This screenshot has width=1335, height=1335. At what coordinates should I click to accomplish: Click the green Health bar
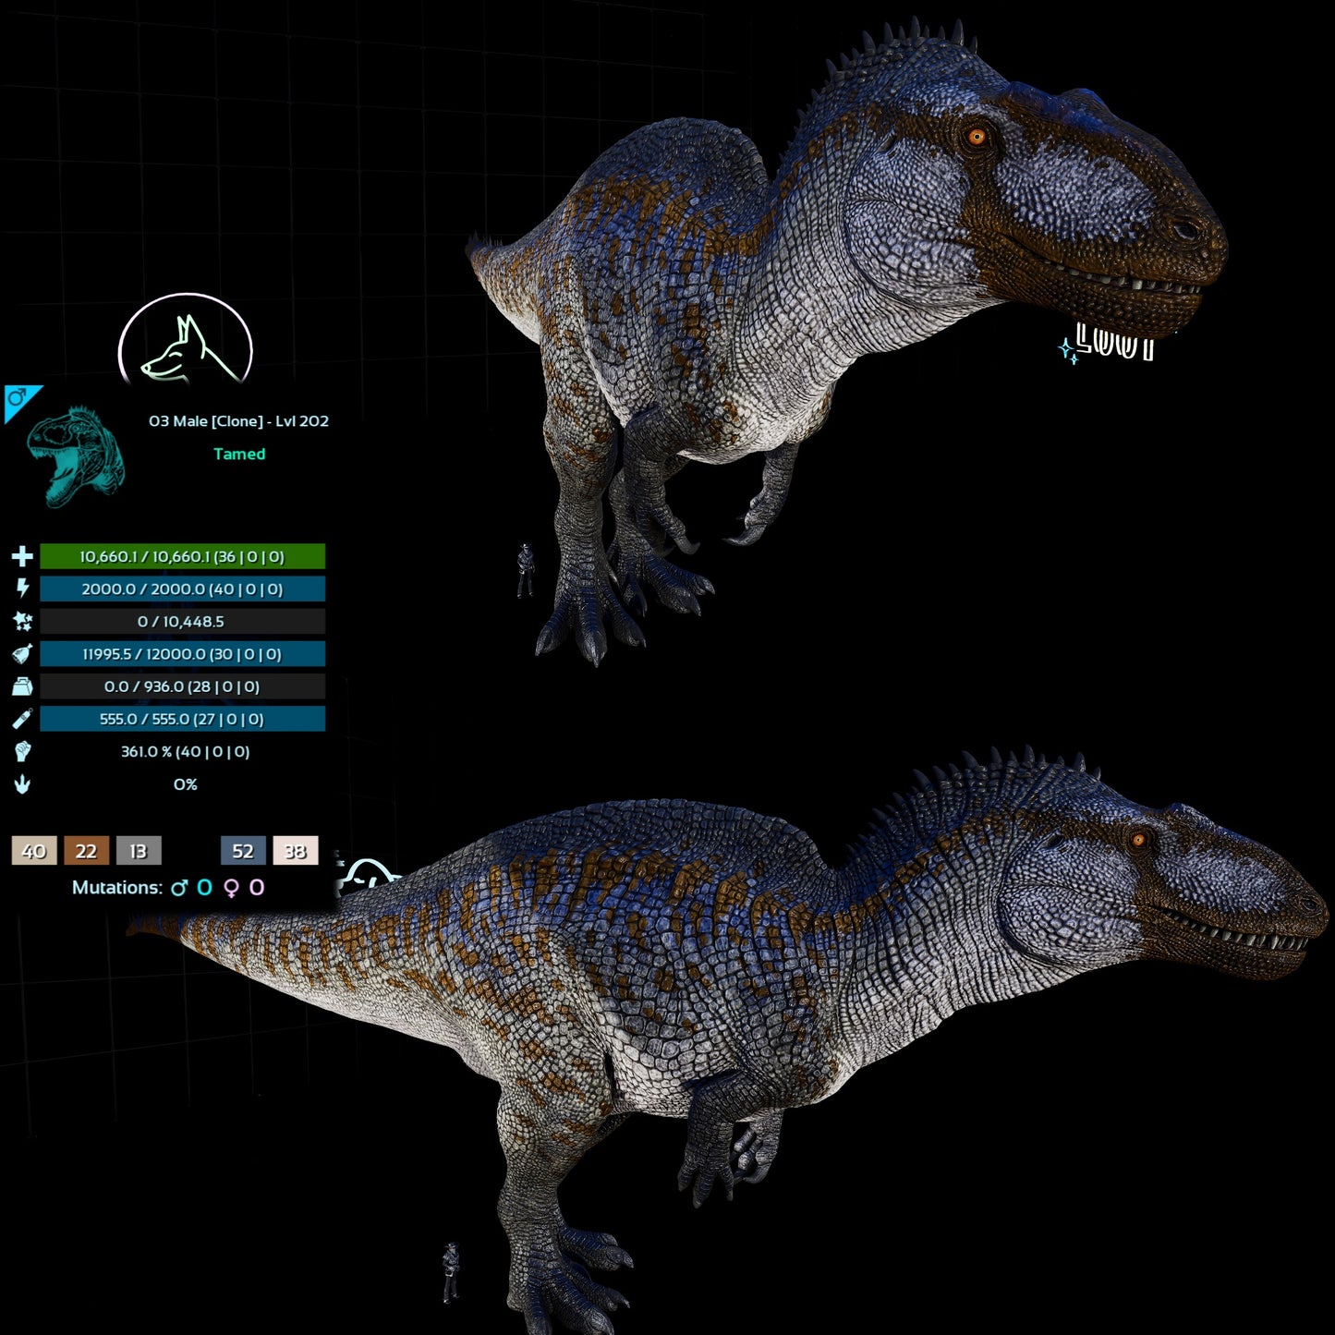pos(180,555)
